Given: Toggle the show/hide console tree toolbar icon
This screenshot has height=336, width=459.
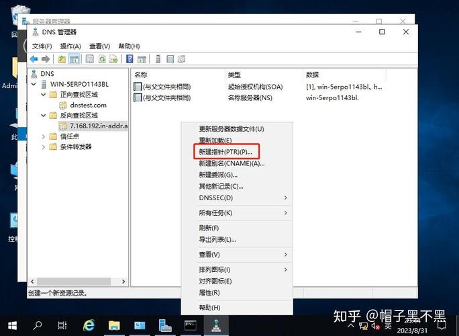Looking at the screenshot, I should pos(74,59).
